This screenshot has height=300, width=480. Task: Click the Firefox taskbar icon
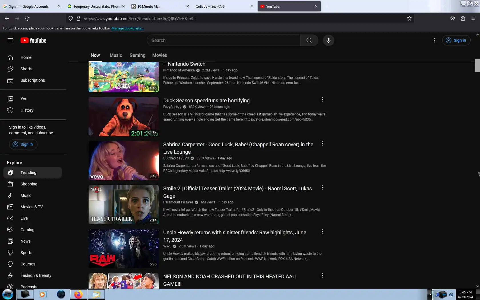pos(78,294)
